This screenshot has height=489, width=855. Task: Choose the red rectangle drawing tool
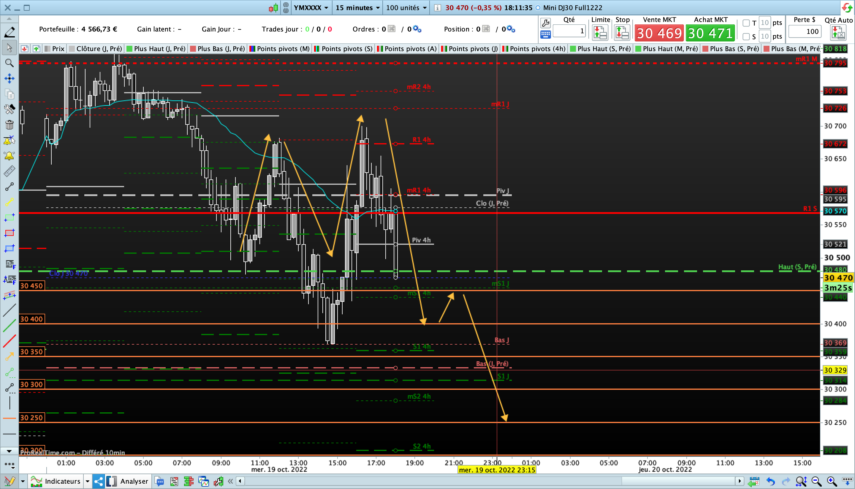9,233
